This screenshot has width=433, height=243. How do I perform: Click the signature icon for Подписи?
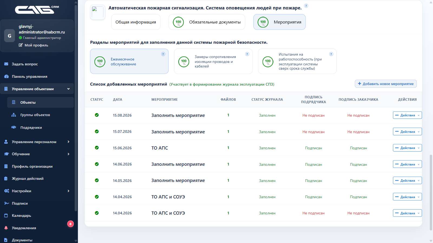[6, 203]
